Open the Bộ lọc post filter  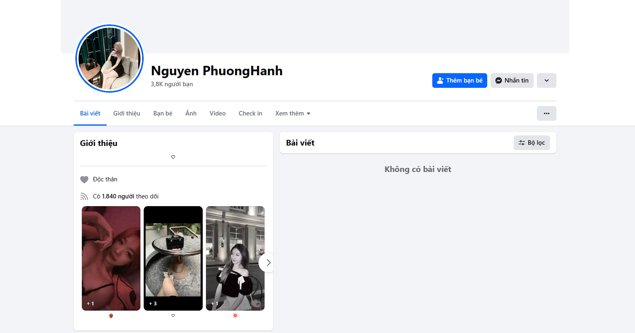[x=532, y=143]
